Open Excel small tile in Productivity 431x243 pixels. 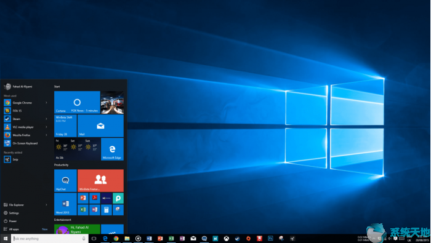[x=83, y=210]
